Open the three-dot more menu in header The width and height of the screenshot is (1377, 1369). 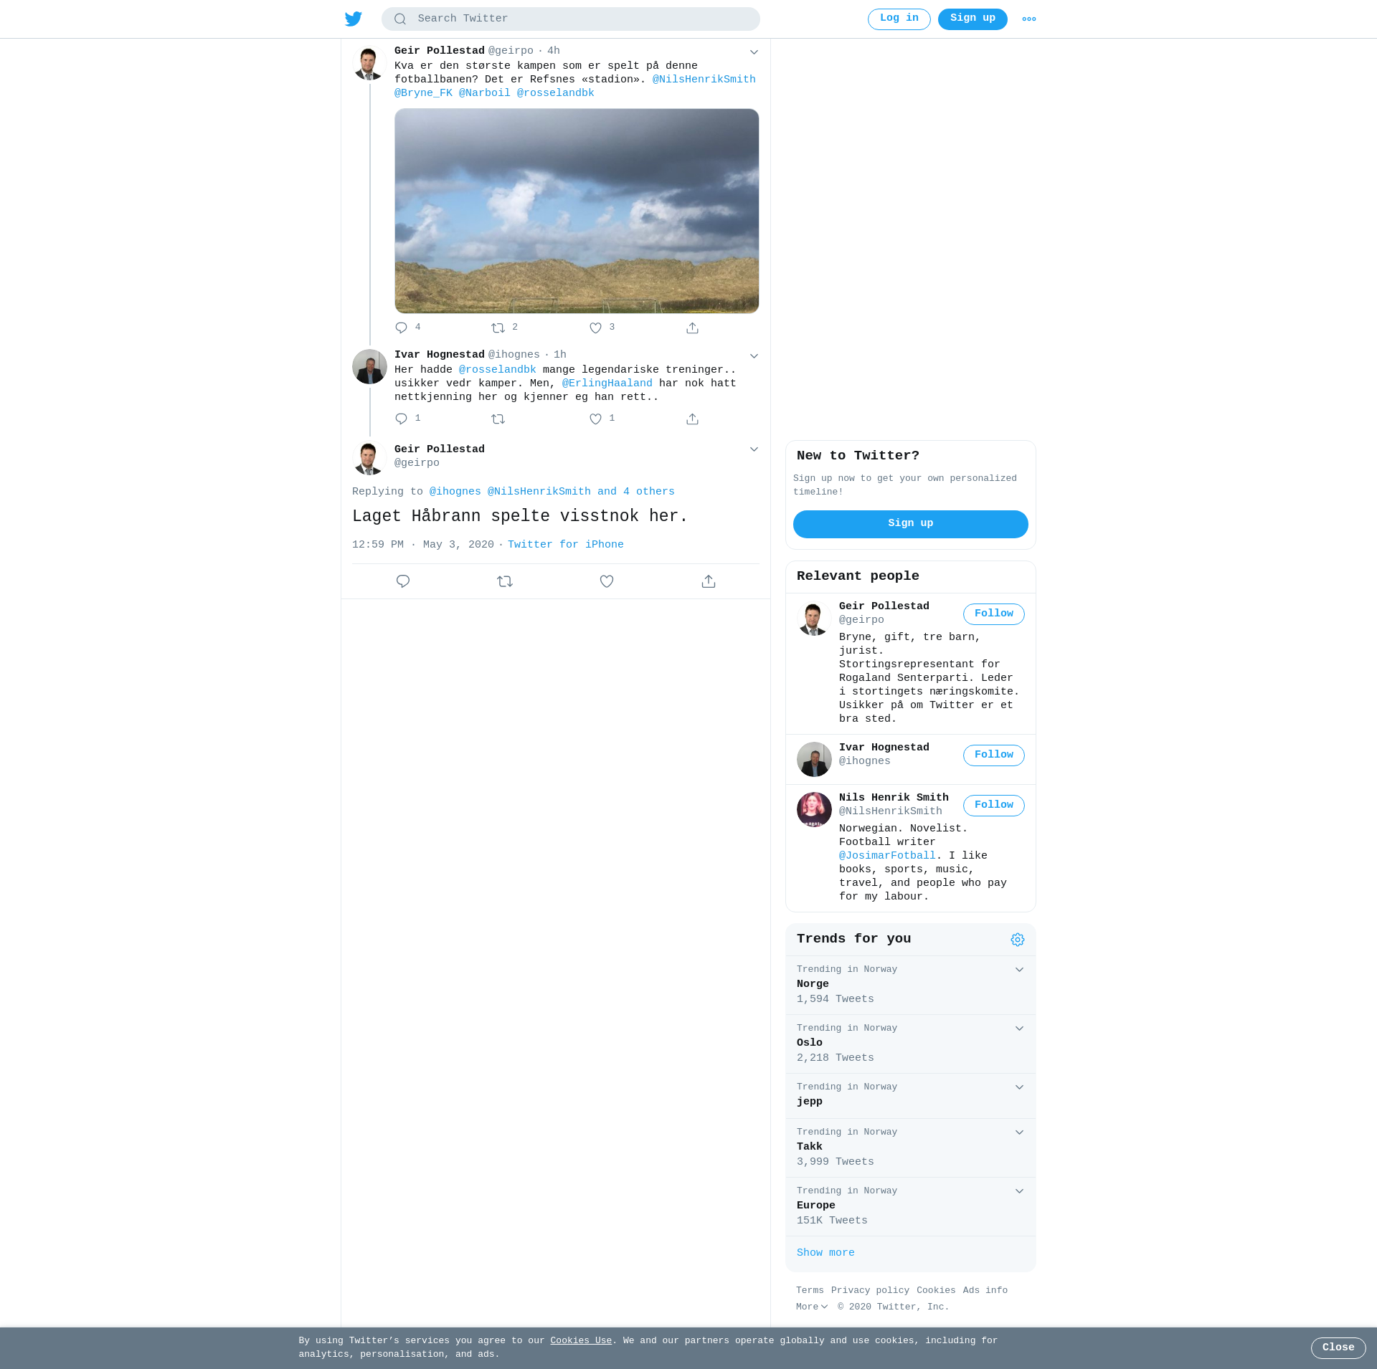1029,19
